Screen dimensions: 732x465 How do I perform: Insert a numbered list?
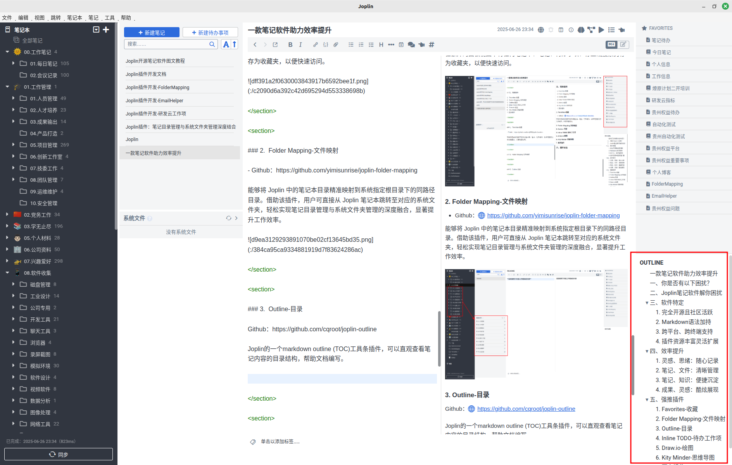tap(361, 45)
